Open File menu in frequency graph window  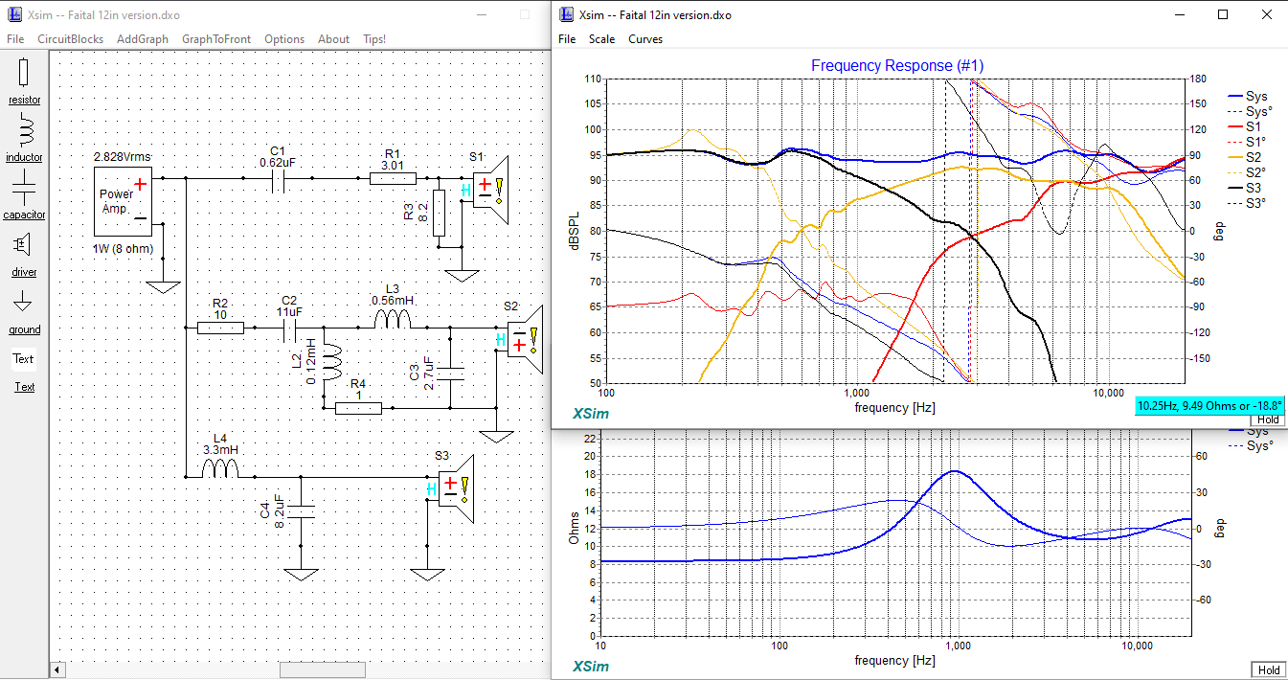tap(567, 39)
